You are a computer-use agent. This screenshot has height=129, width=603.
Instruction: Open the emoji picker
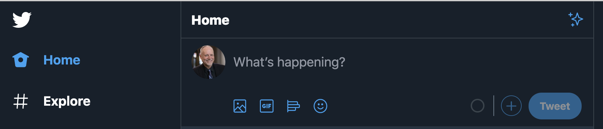pos(320,106)
